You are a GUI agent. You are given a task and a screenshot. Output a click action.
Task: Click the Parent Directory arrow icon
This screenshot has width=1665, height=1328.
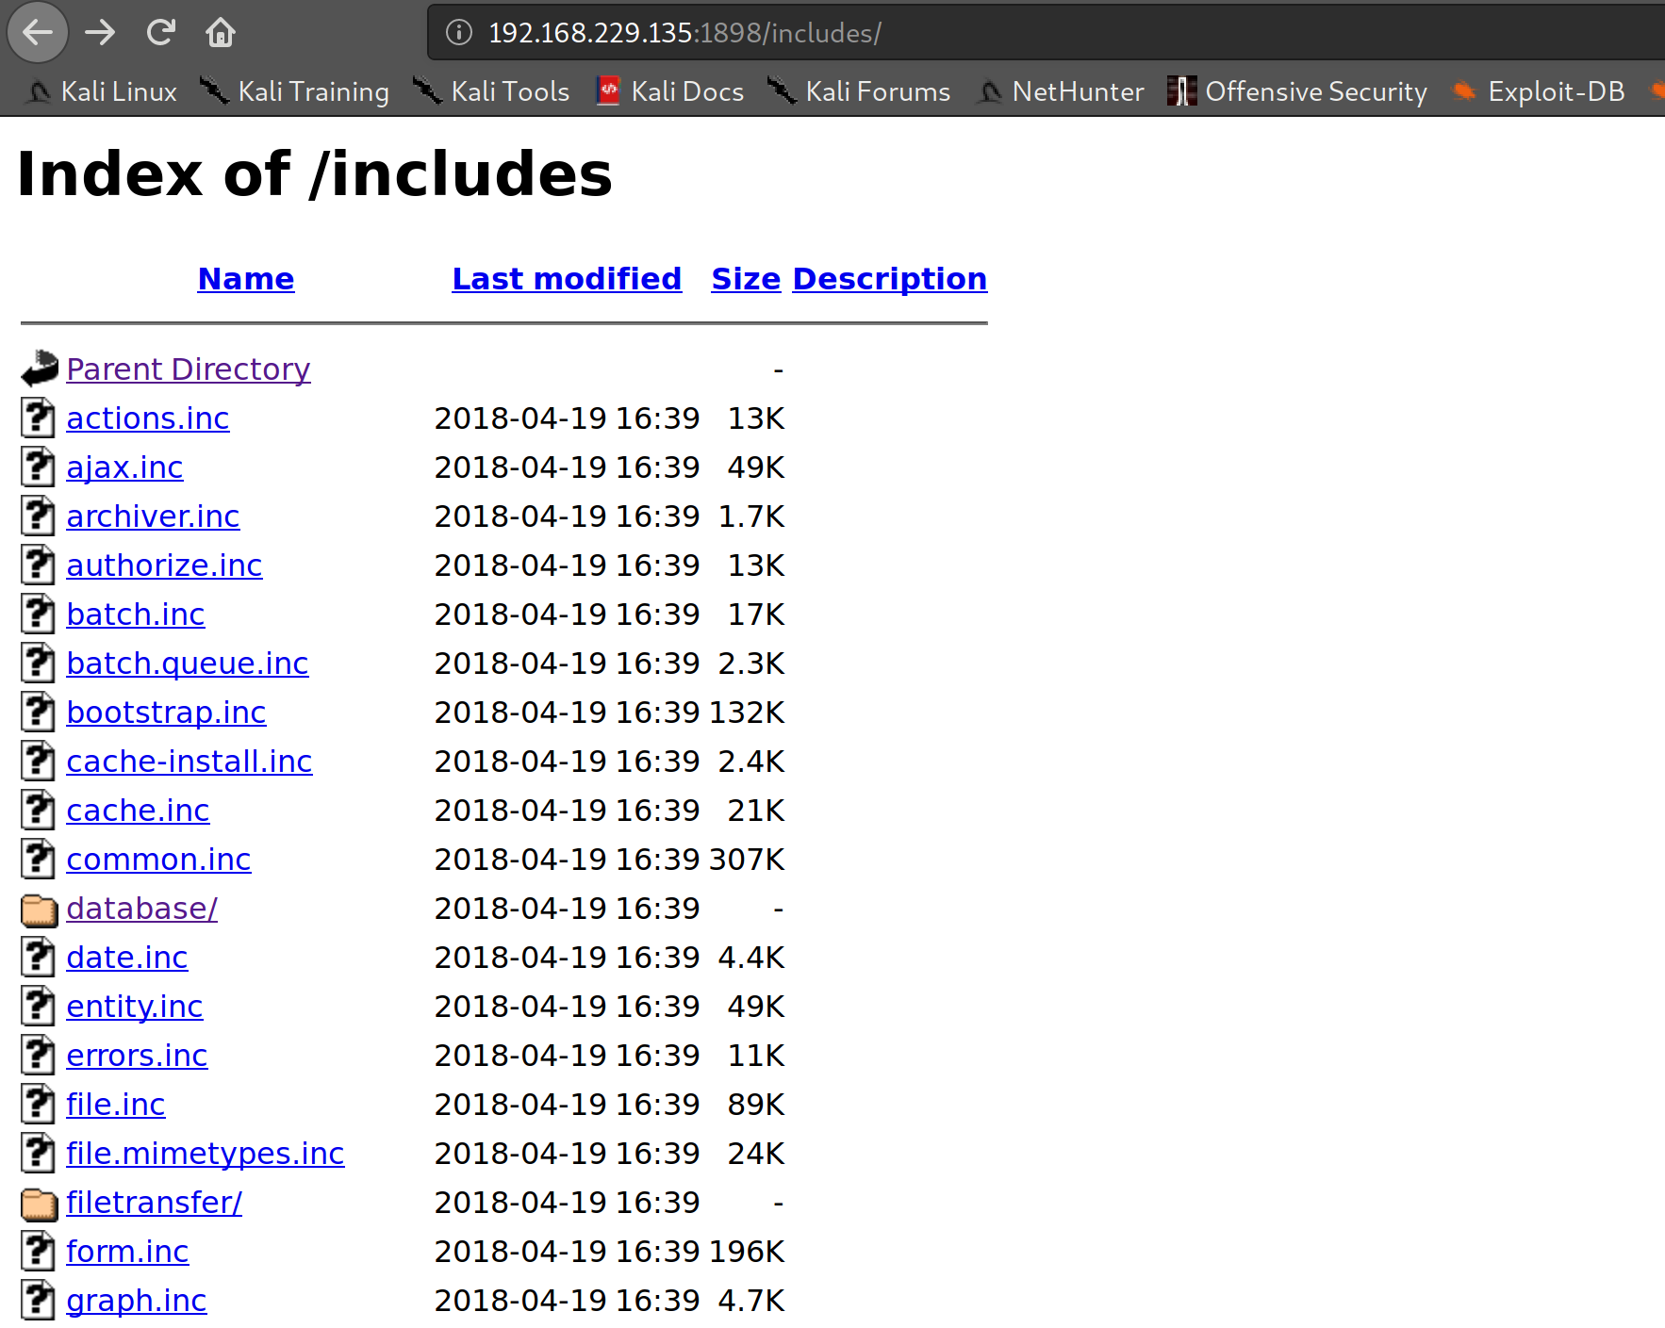tap(38, 369)
